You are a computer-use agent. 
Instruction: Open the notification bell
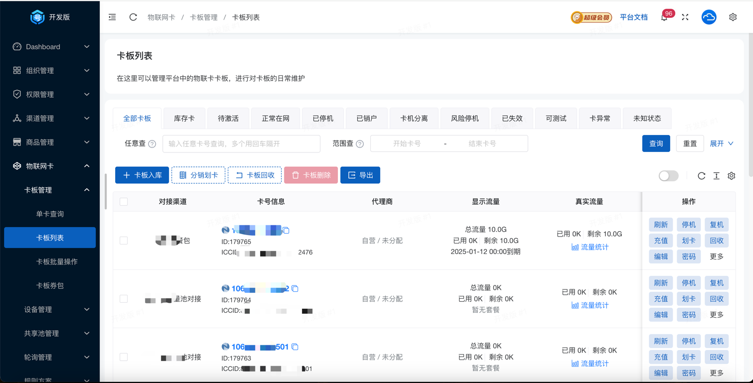pos(664,17)
